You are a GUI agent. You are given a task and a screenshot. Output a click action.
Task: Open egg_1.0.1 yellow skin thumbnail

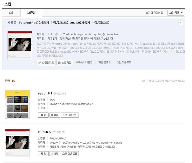pos(17,104)
